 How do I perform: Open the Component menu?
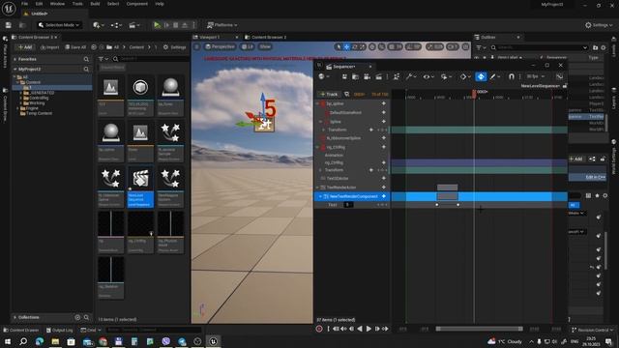137,4
